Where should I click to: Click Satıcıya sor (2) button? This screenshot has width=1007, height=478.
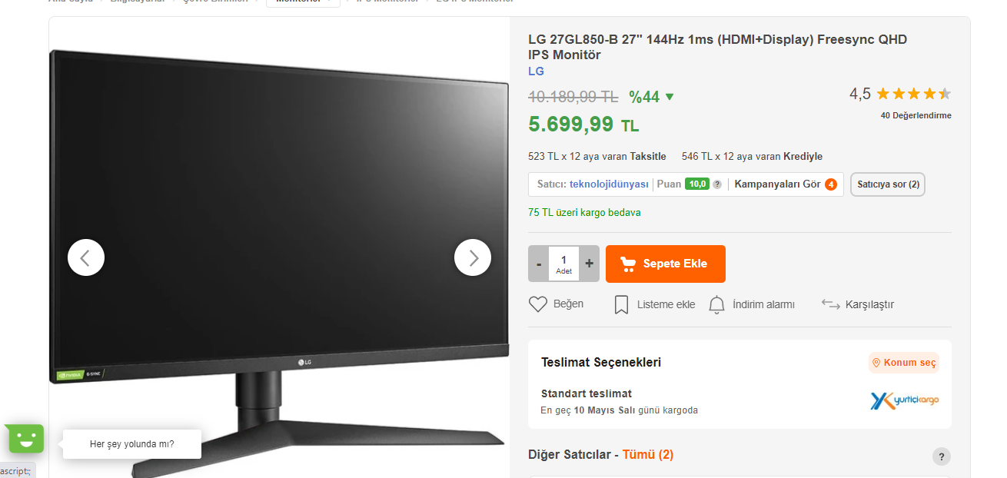tap(888, 184)
